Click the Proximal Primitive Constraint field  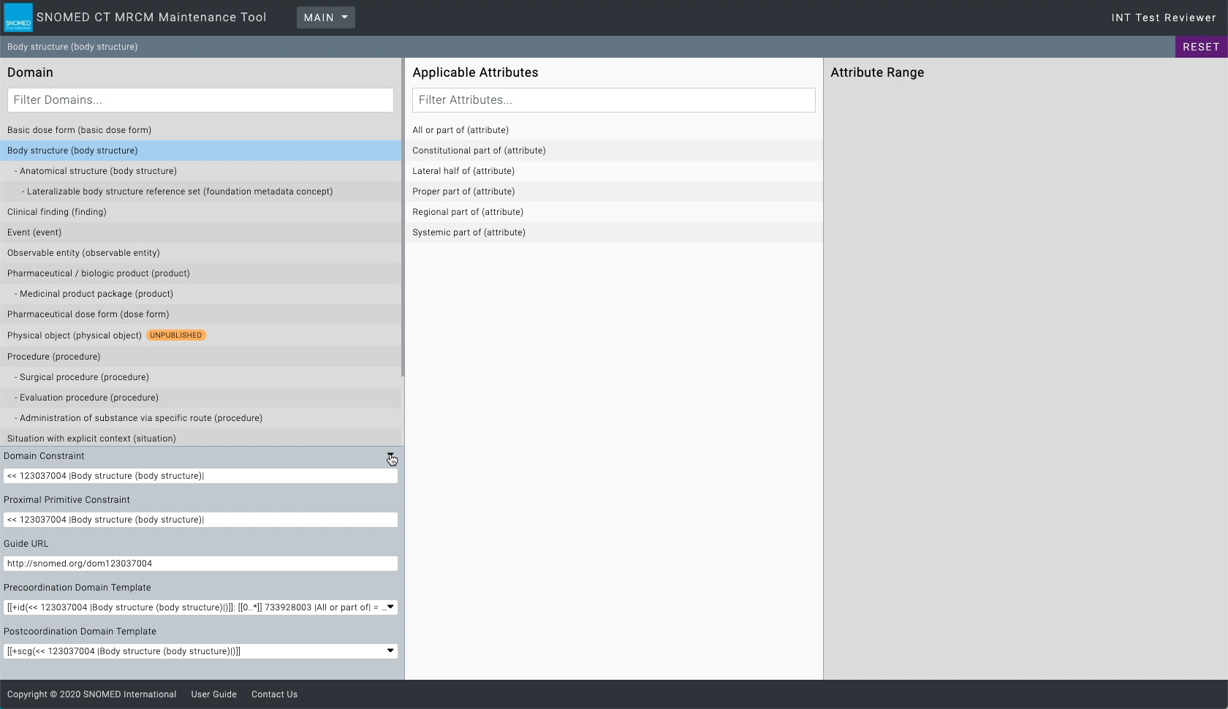tap(200, 520)
